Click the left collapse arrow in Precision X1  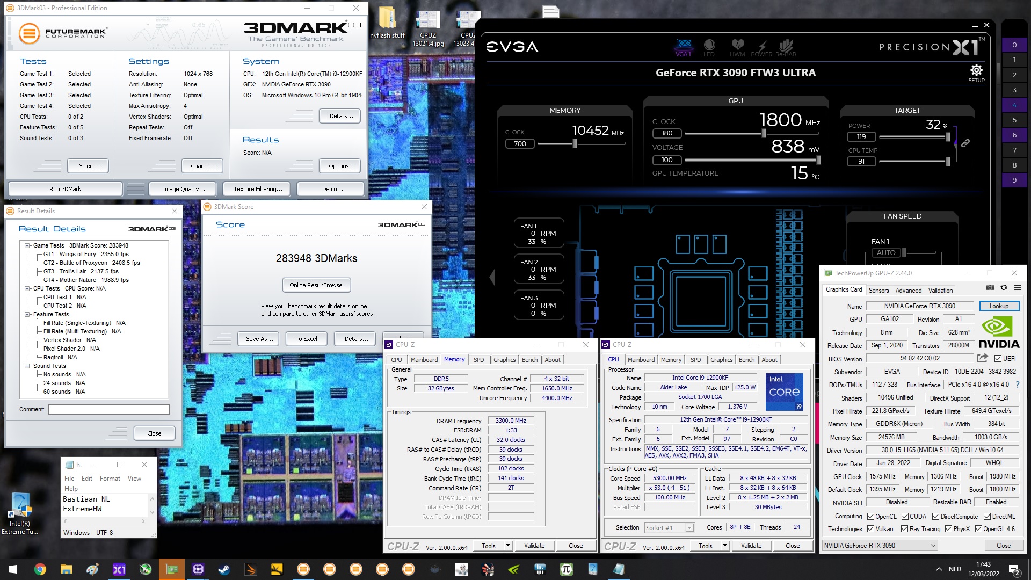(x=492, y=277)
